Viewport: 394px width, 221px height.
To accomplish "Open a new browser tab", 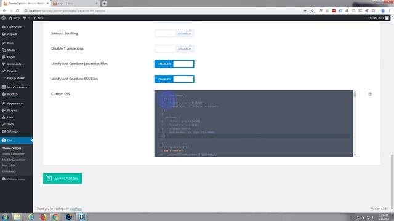I will (104, 4).
